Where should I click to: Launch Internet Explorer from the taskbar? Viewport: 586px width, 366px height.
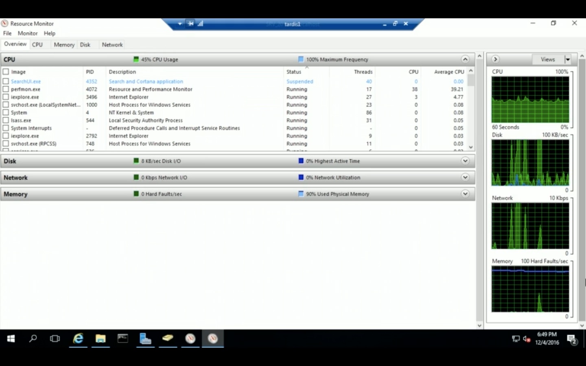pyautogui.click(x=77, y=338)
